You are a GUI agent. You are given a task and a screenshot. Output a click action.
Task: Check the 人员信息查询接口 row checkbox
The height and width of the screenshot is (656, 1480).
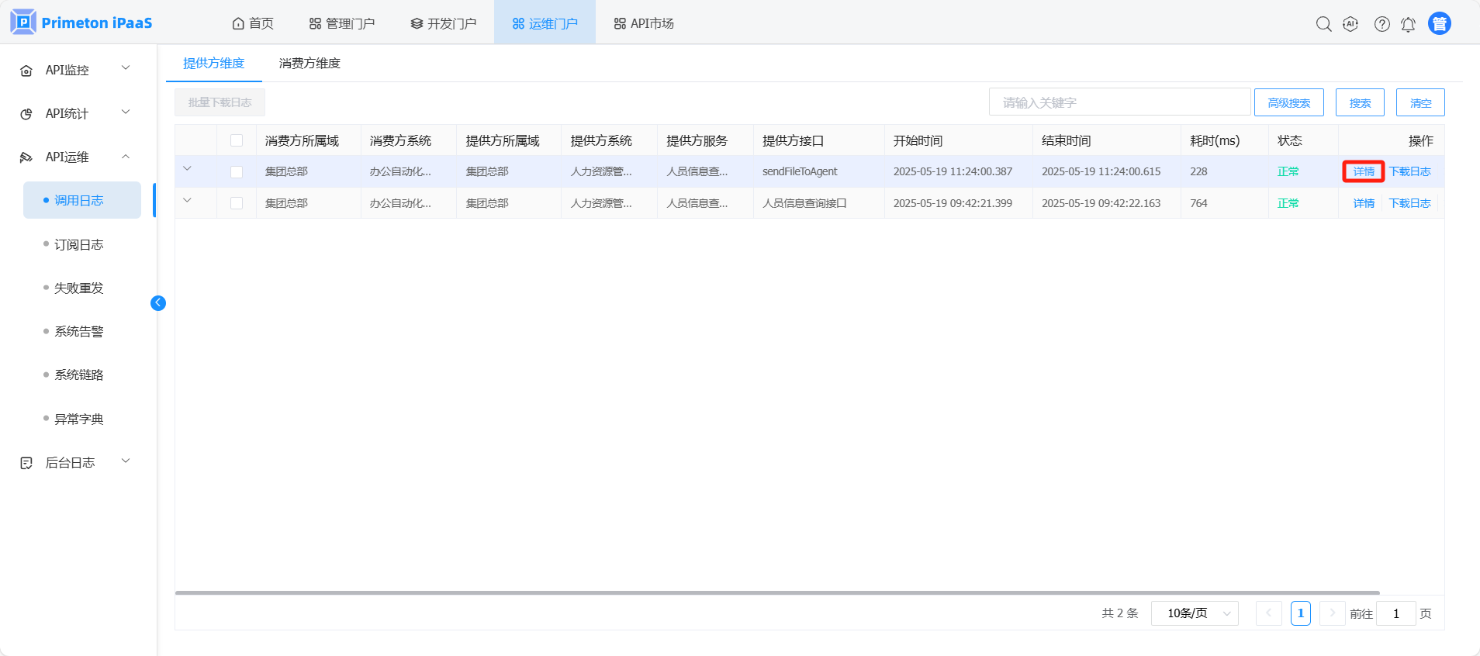237,203
